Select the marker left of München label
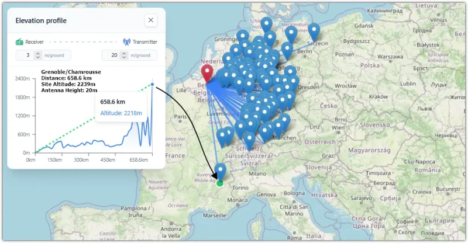Viewport: 468px width, 243px height. tap(265, 133)
